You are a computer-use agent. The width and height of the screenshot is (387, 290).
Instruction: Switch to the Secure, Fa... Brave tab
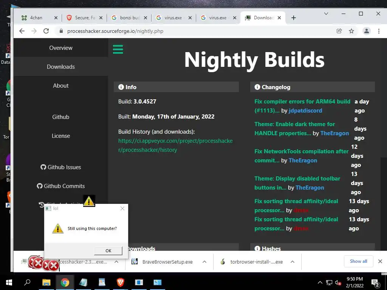[85, 18]
